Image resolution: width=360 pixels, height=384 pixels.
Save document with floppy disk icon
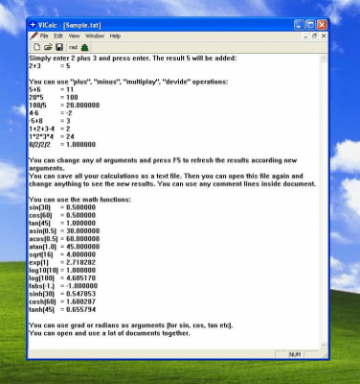[59, 47]
